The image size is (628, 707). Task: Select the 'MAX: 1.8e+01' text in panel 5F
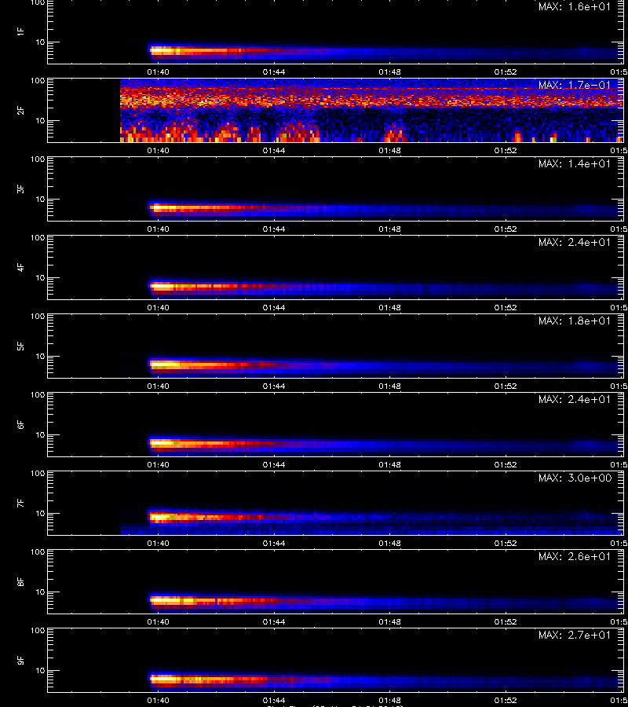click(x=575, y=321)
